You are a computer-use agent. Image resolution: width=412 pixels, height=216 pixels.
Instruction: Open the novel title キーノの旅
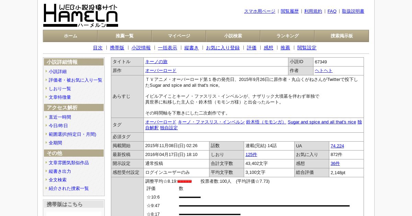[156, 62]
